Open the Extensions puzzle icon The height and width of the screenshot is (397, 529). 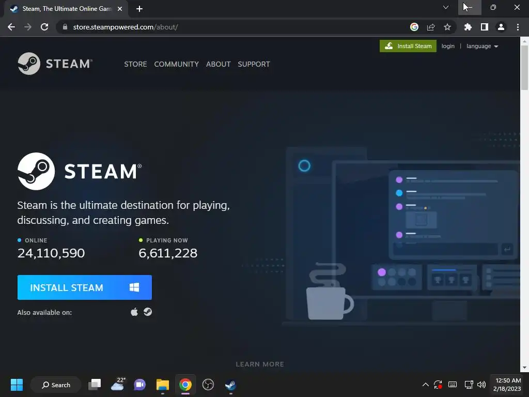coord(468,27)
